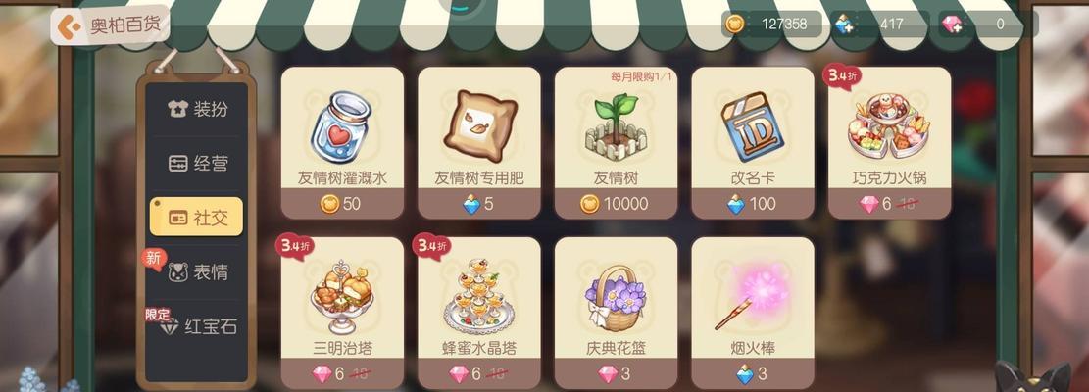Image resolution: width=1089 pixels, height=392 pixels.
Task: Buy 友情树 for 10000 coins
Action: 616,204
